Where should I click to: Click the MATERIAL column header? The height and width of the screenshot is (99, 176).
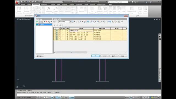pyautogui.click(x=102, y=29)
